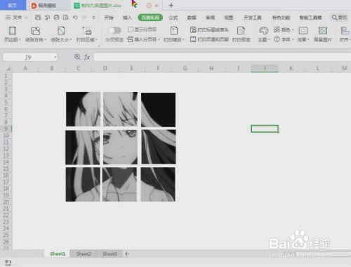The width and height of the screenshot is (351, 267).
Task: Click the Print icon in quick toolbar
Action: pos(56,18)
